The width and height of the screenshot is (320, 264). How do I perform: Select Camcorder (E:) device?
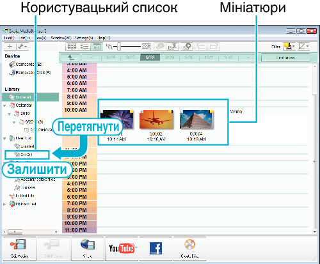tap(26, 64)
